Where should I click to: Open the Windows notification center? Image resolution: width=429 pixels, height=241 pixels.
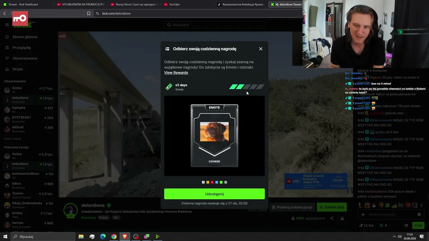pyautogui.click(x=422, y=237)
